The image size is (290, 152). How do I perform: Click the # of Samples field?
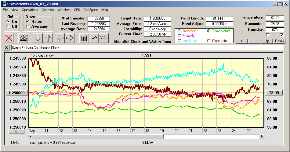99,19
